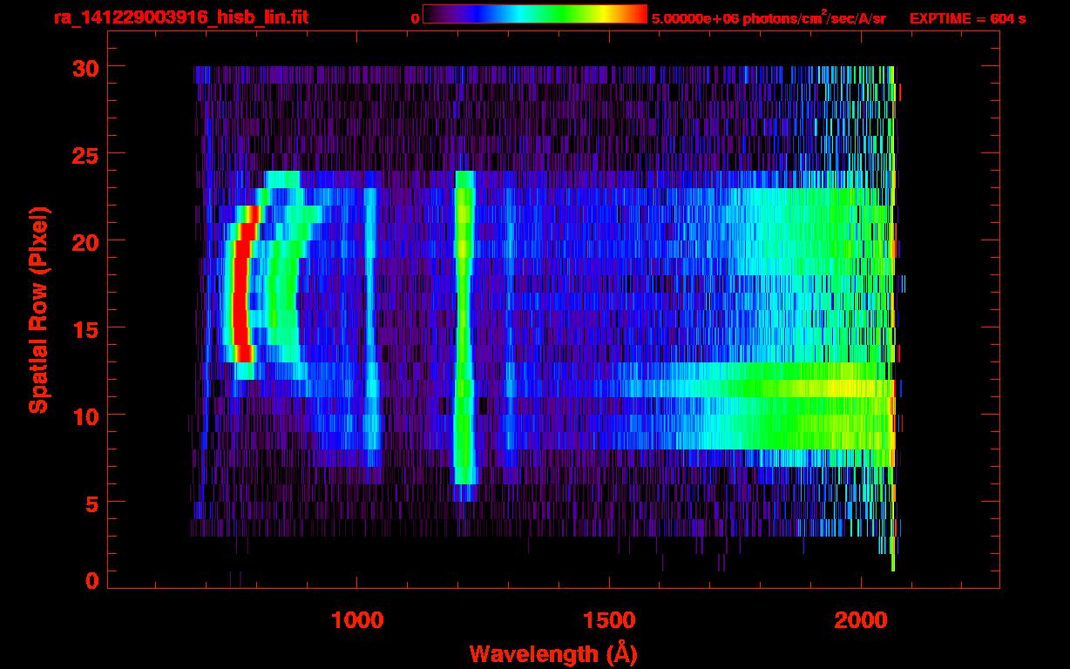Click the 15 spatial row tick label
The width and height of the screenshot is (1070, 669).
(x=84, y=328)
